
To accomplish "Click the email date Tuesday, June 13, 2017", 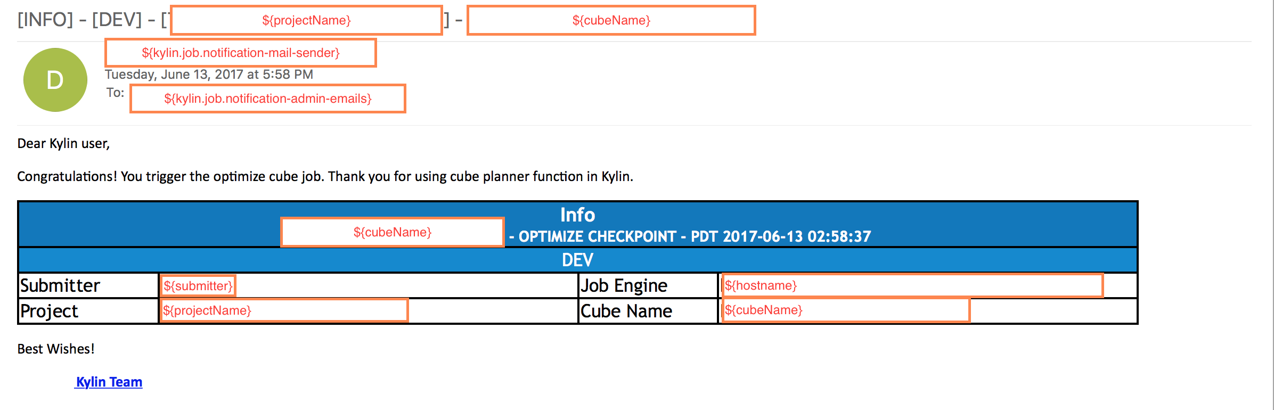I will coord(209,75).
